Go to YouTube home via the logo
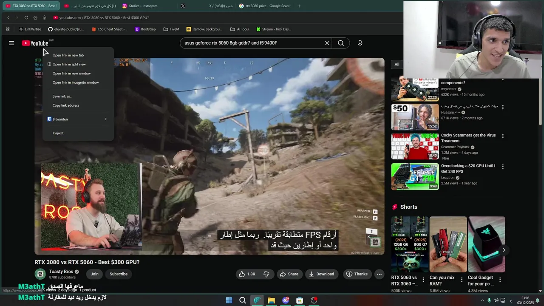This screenshot has height=306, width=544. [35, 43]
